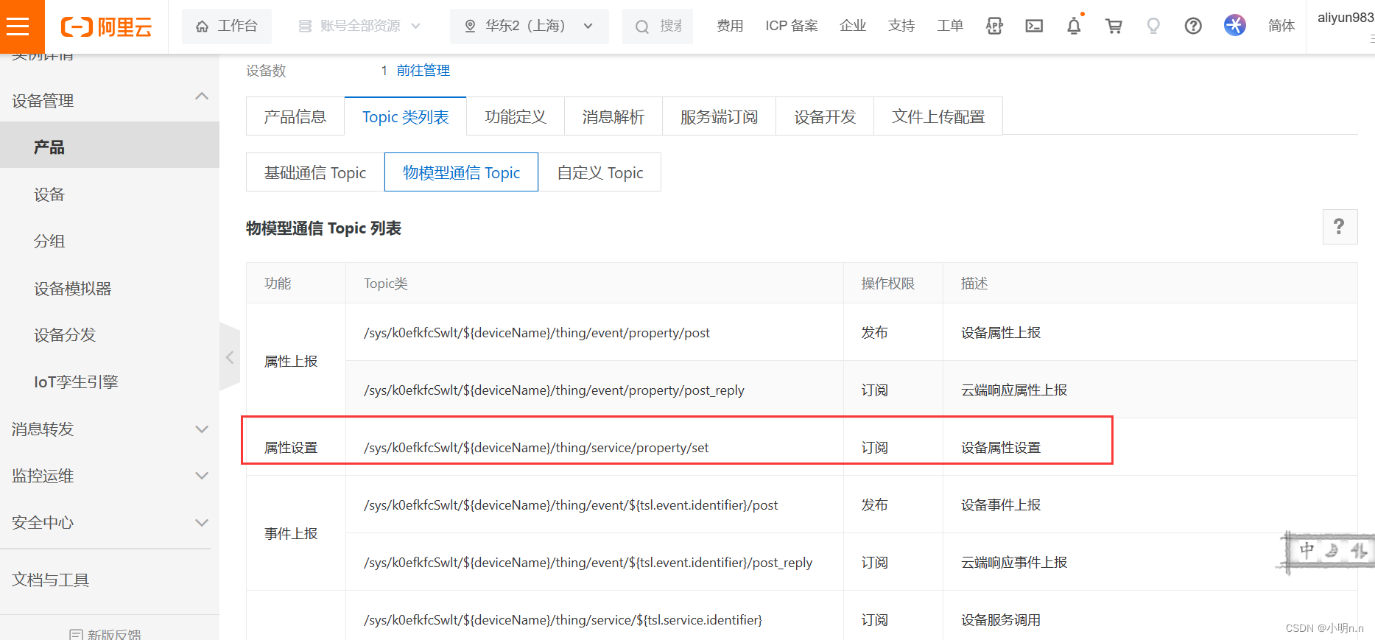
Task: Collapse the sidebar with the arrow handle
Action: (230, 357)
